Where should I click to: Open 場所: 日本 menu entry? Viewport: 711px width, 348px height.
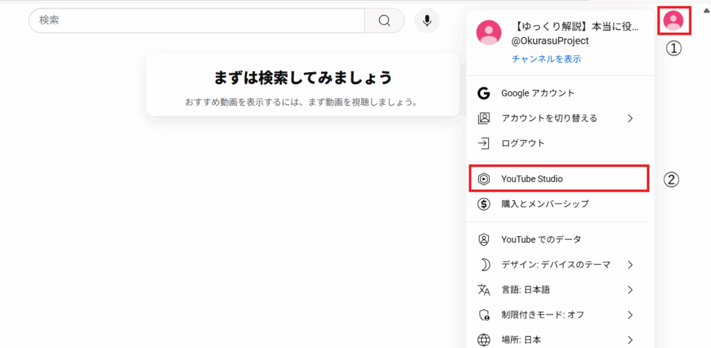560,340
